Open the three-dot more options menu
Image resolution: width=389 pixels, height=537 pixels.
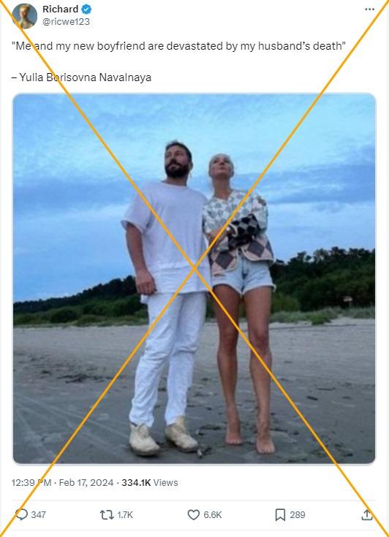click(370, 9)
